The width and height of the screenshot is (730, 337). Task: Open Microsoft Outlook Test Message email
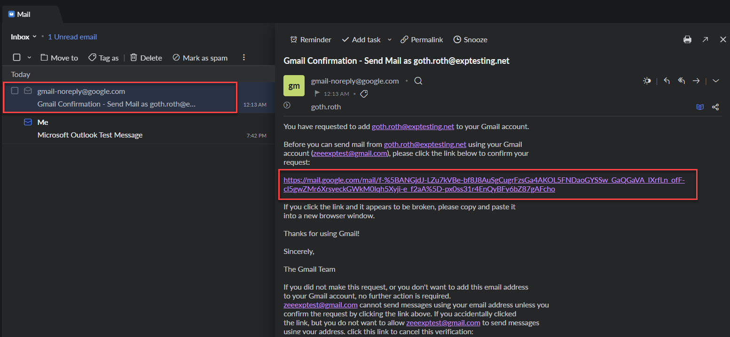pyautogui.click(x=90, y=135)
